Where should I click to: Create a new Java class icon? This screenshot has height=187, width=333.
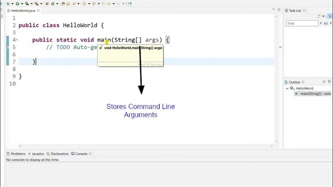53,4
